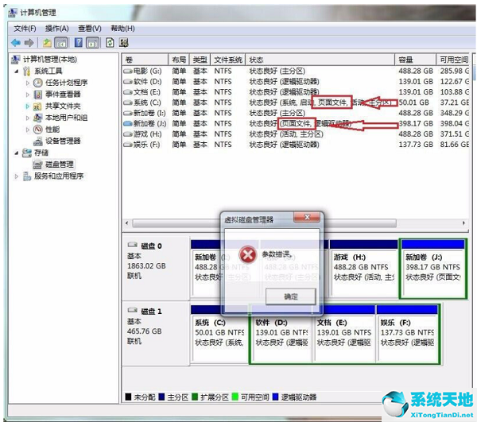Click the Event Viewer icon in tree
The image size is (477, 422).
pos(37,95)
